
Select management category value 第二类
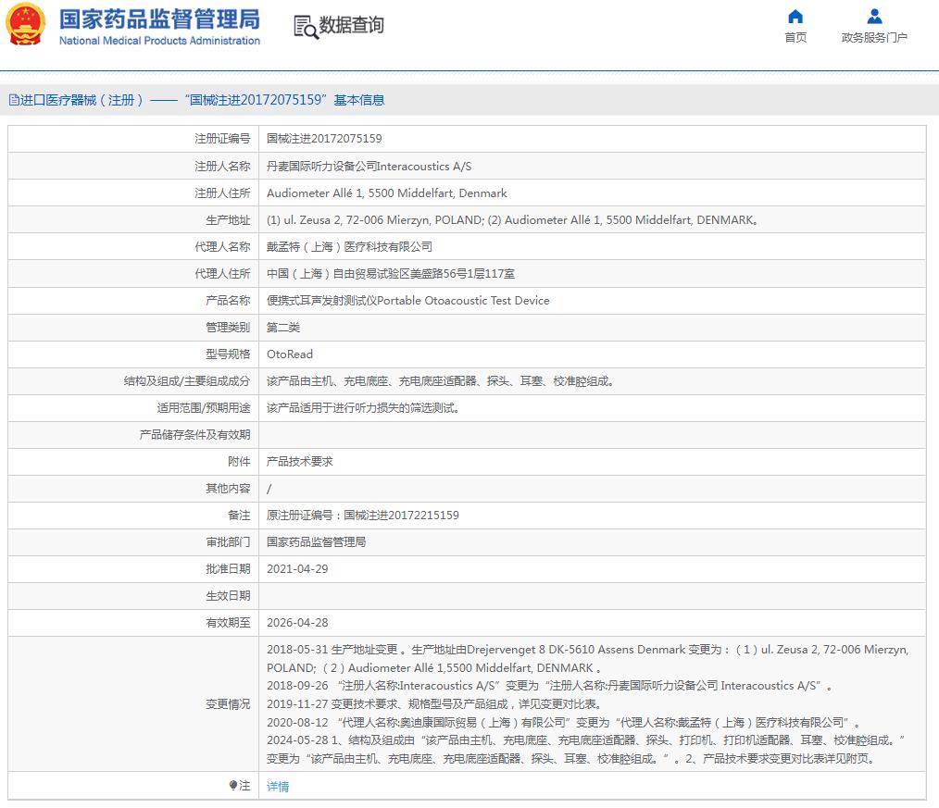coord(283,328)
